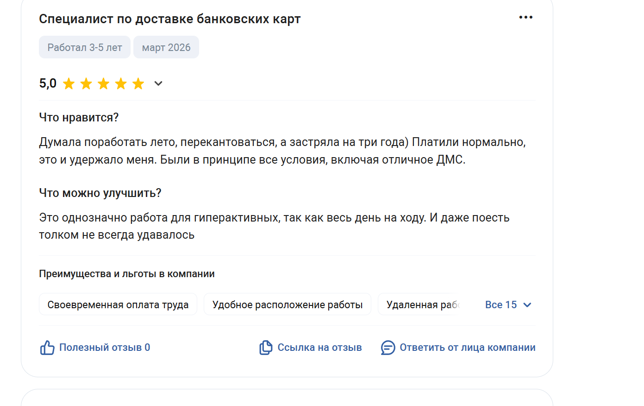This screenshot has height=406, width=644.
Task: Click the Работал 3-5 лет badge
Action: click(x=85, y=48)
